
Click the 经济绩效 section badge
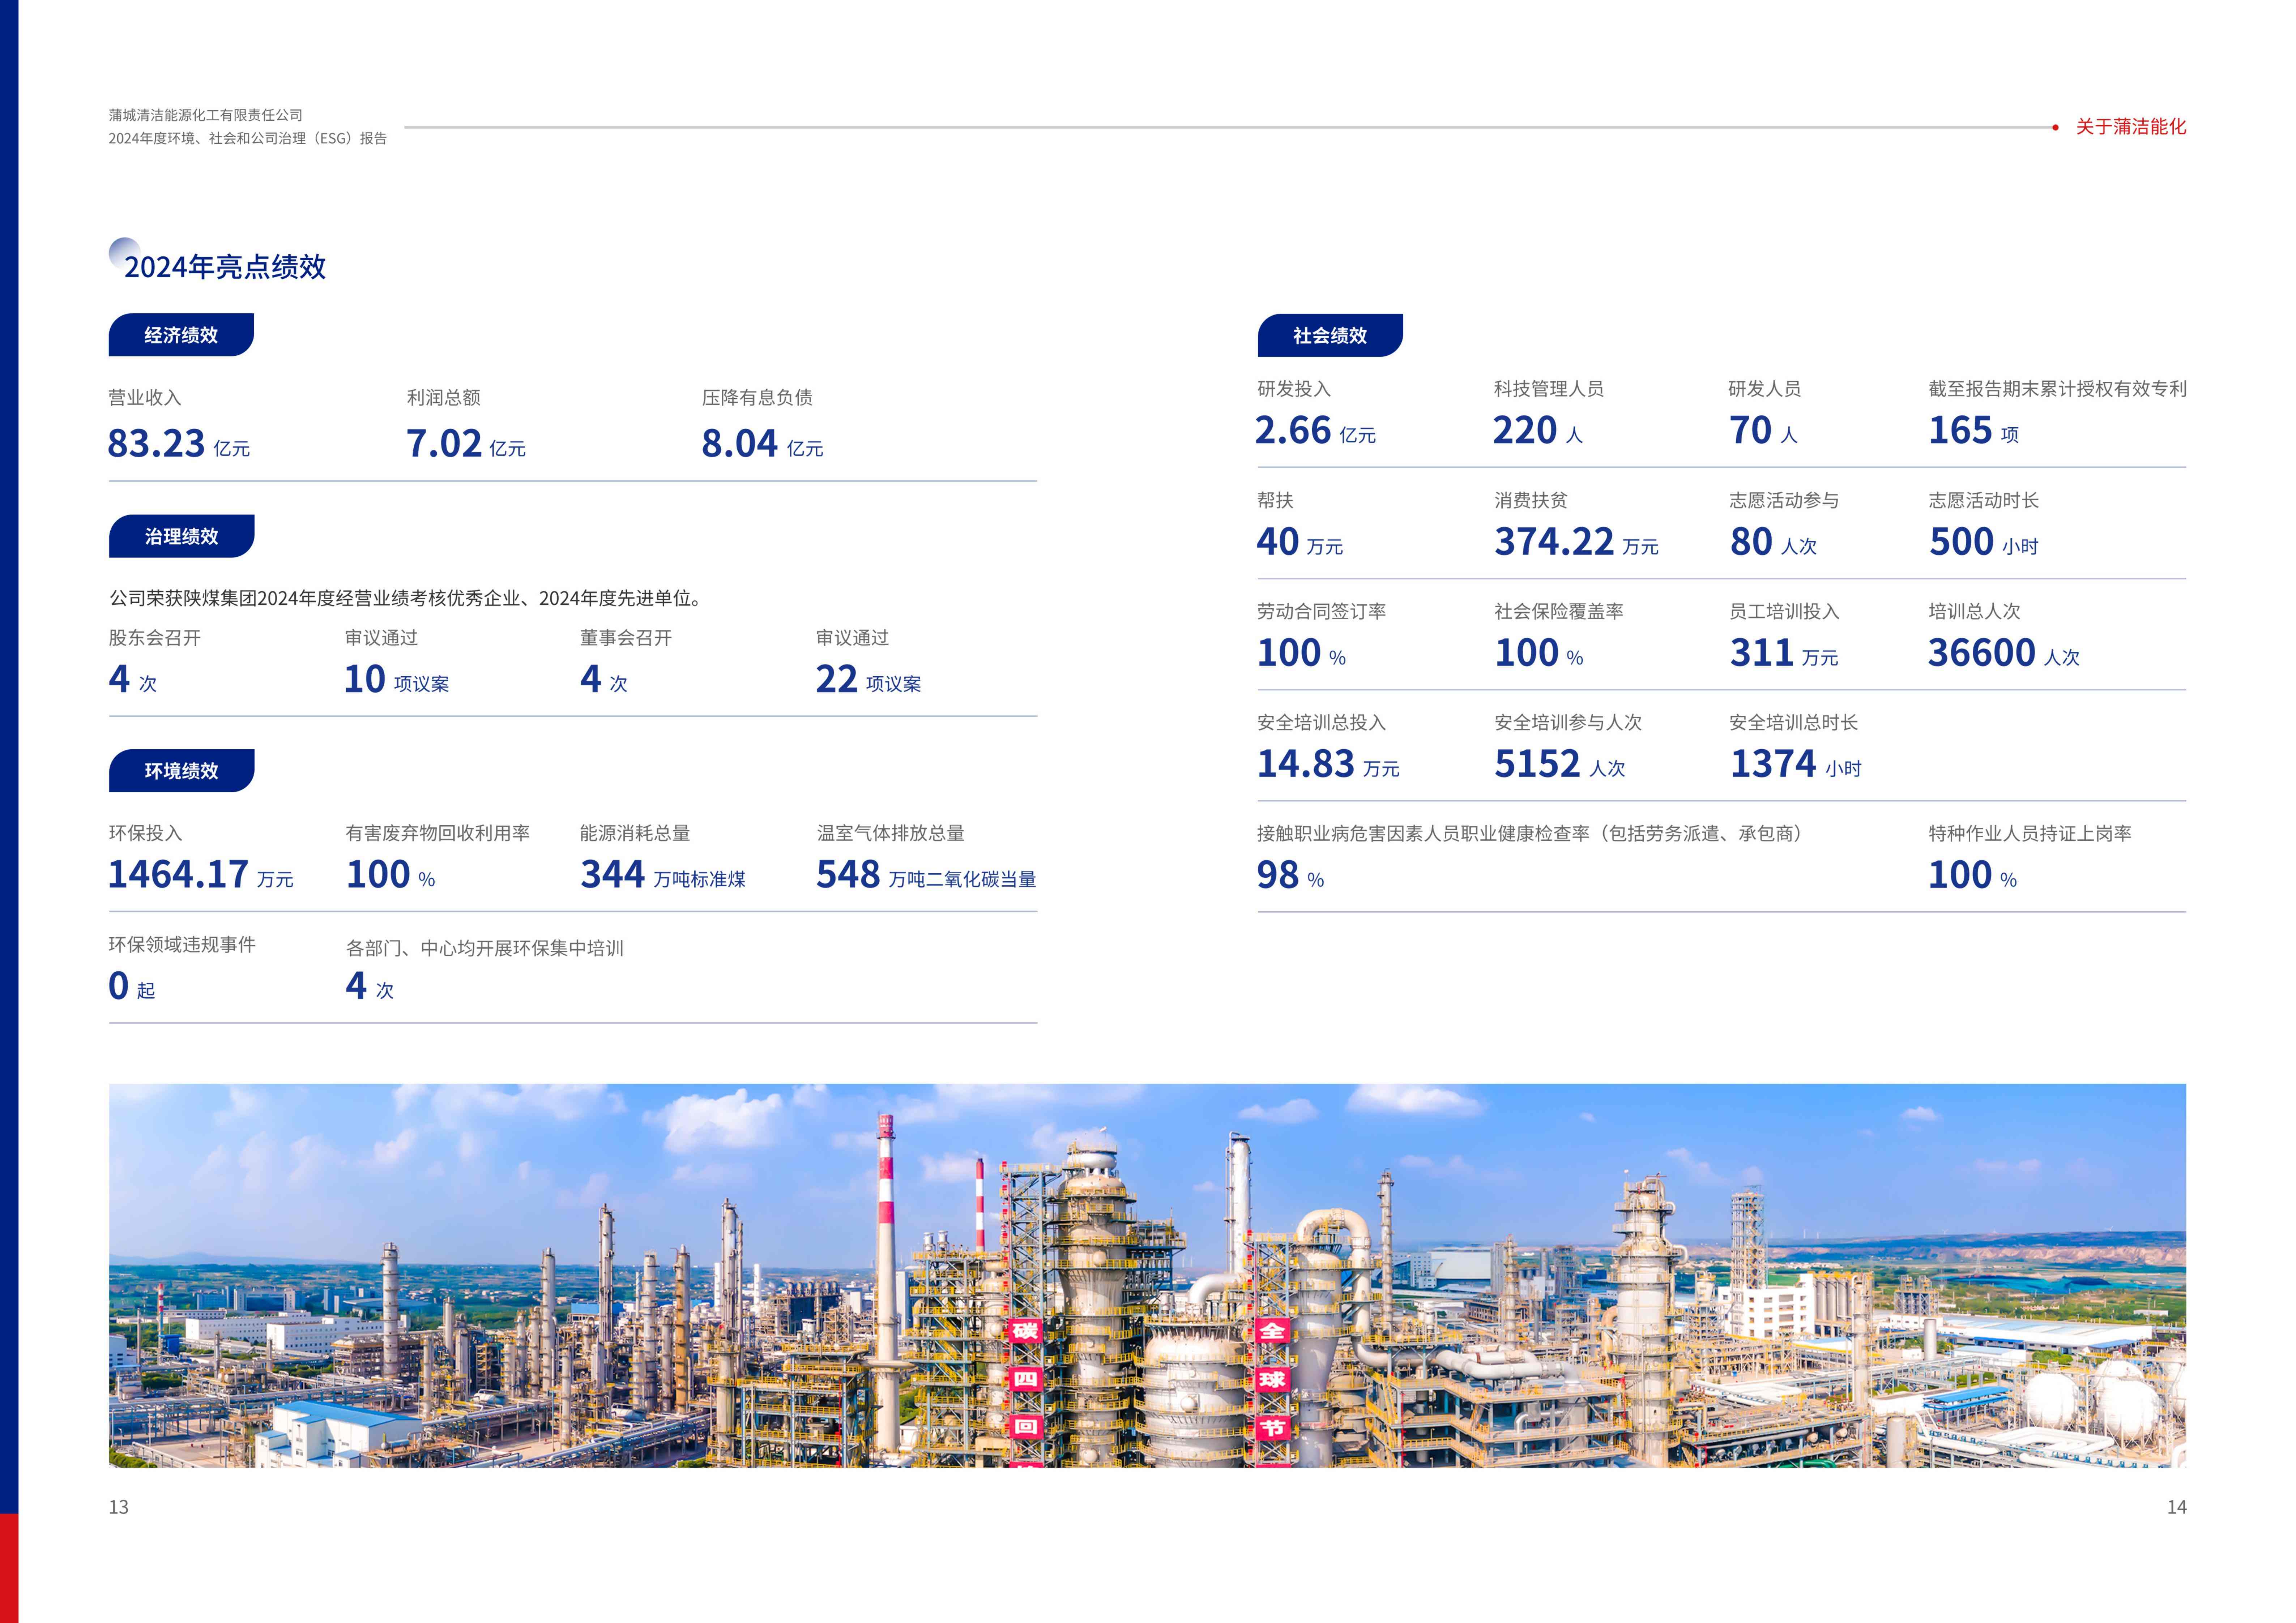[x=181, y=335]
